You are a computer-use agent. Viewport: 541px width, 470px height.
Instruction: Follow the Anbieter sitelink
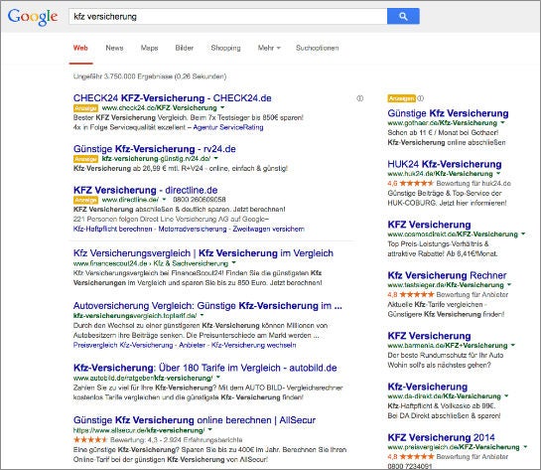tap(192, 345)
